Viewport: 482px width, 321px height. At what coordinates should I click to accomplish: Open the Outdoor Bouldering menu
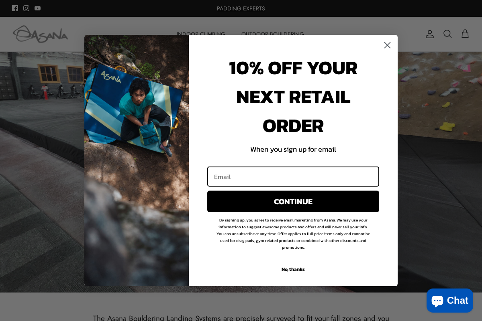click(273, 34)
